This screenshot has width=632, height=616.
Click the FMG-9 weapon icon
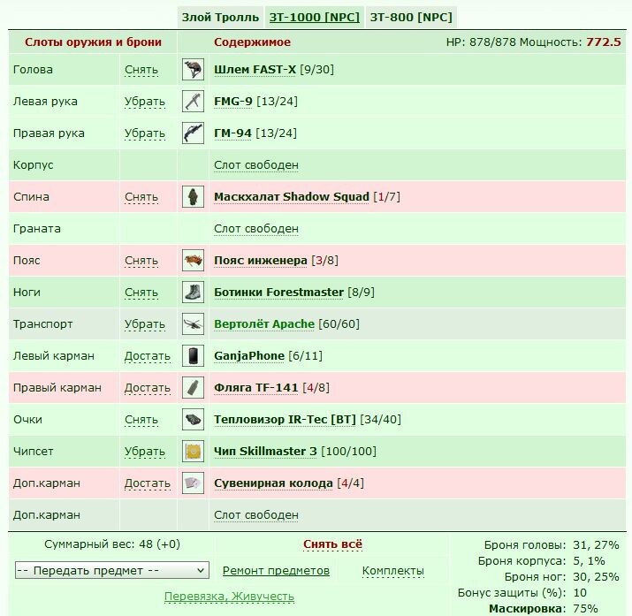193,101
